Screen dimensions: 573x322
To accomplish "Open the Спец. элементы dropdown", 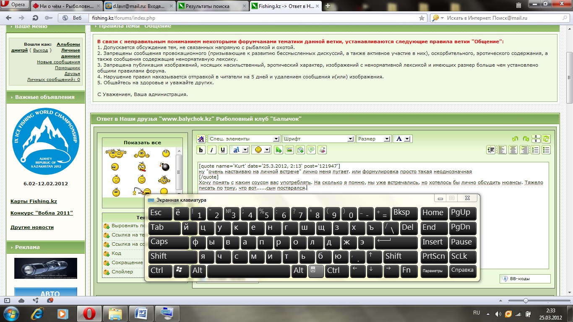I will (244, 139).
